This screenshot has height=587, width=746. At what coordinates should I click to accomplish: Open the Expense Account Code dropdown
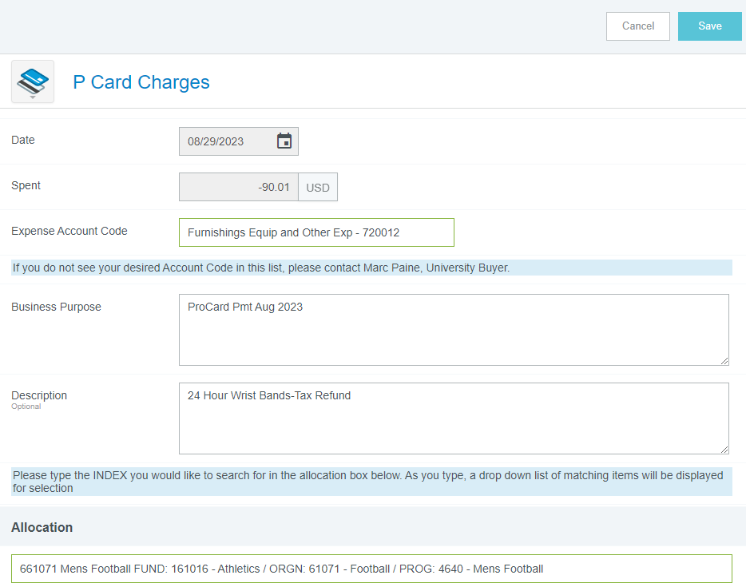click(316, 232)
